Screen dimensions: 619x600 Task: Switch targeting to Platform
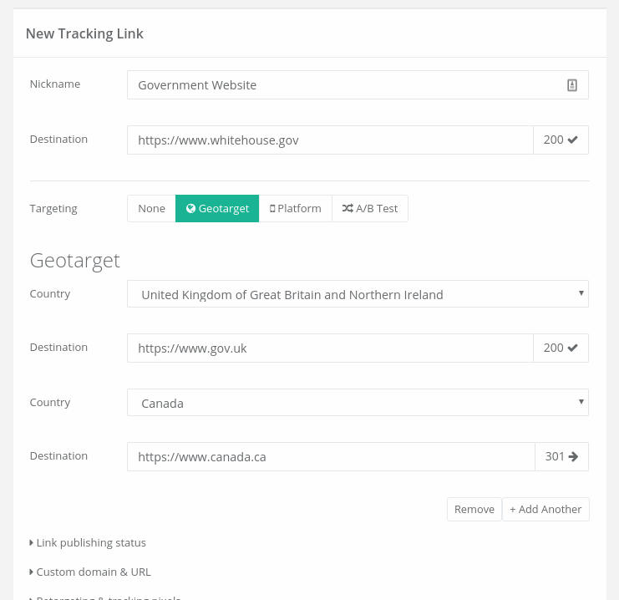coord(296,209)
